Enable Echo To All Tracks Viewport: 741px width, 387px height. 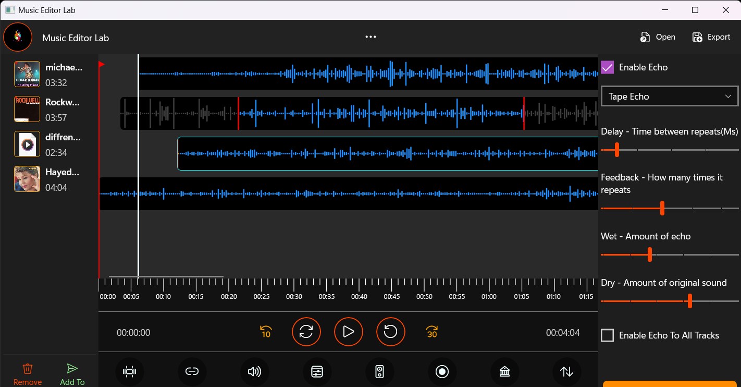[607, 335]
